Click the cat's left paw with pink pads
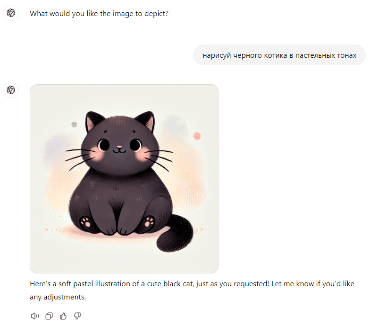Image resolution: width=370 pixels, height=325 pixels. [x=86, y=222]
